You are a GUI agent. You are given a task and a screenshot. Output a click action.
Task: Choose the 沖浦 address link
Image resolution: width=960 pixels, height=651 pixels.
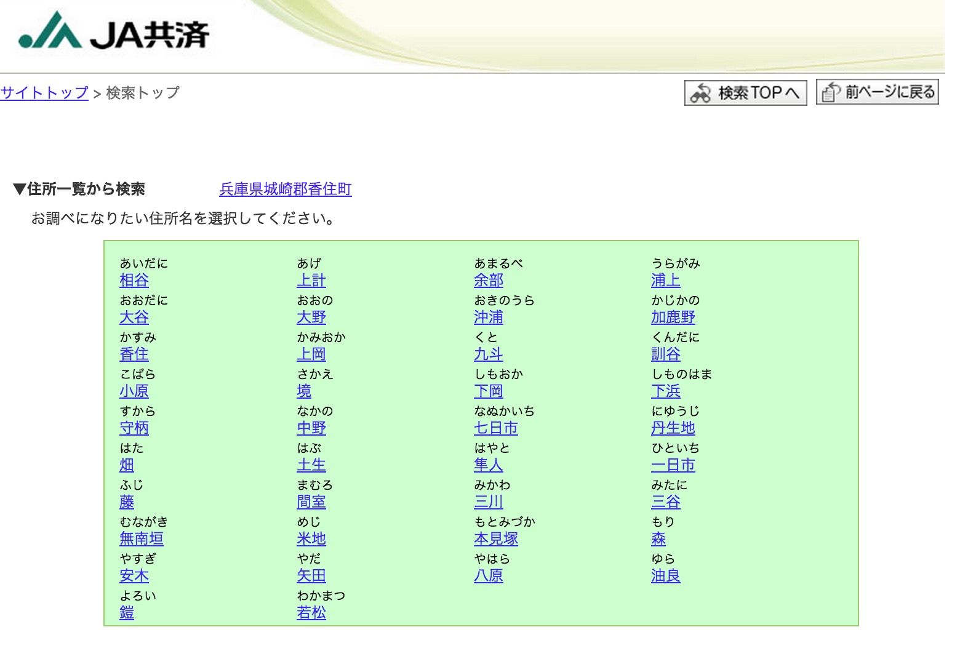(489, 318)
